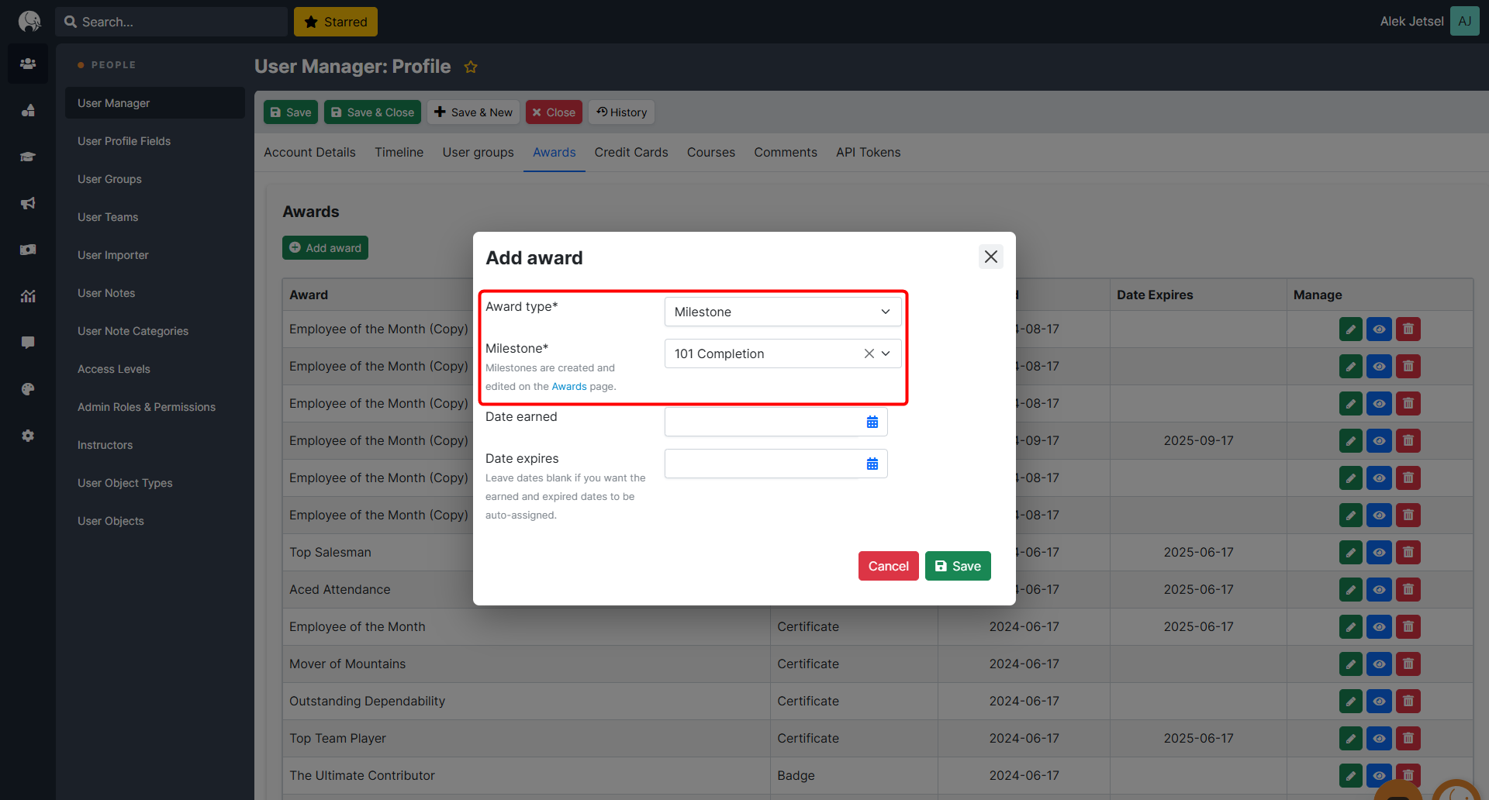Open the chart reports sidebar icon
This screenshot has width=1489, height=800.
click(28, 296)
